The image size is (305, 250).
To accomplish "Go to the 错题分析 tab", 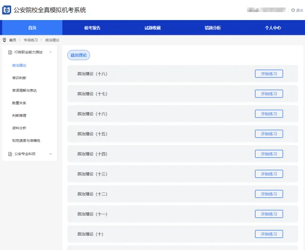I will 213,28.
